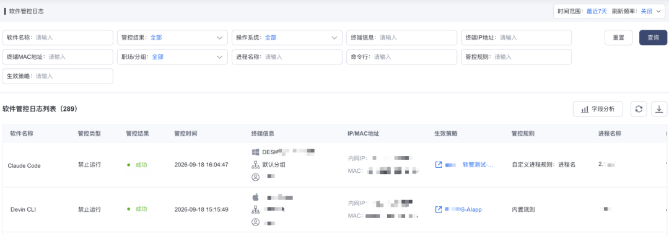The width and height of the screenshot is (669, 236).
Task: Click external link icon in Claude Code row
Action: 438,165
